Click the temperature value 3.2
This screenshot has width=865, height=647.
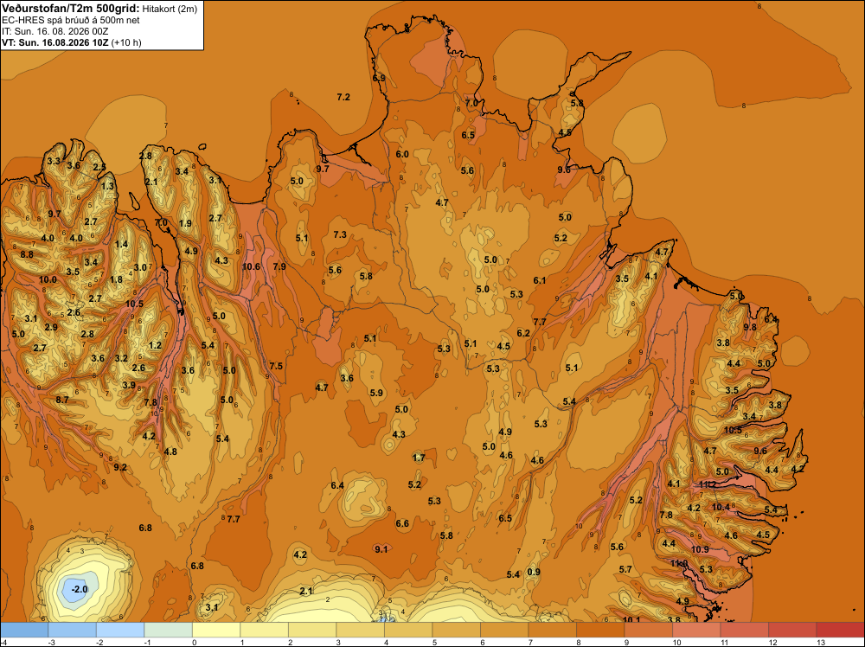[x=121, y=358]
